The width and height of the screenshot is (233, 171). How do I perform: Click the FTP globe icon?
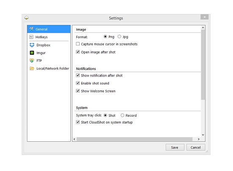tap(32, 61)
